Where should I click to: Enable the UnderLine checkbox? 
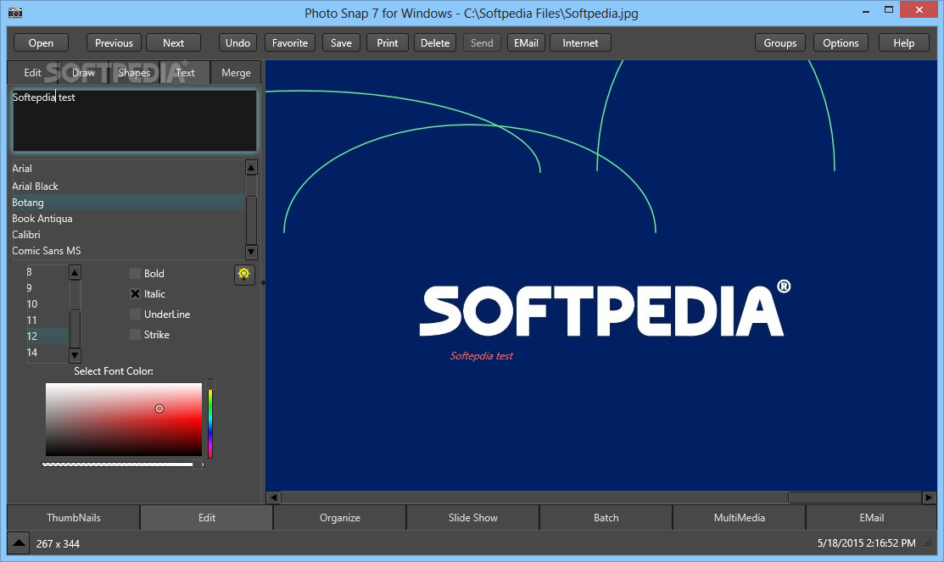[135, 314]
